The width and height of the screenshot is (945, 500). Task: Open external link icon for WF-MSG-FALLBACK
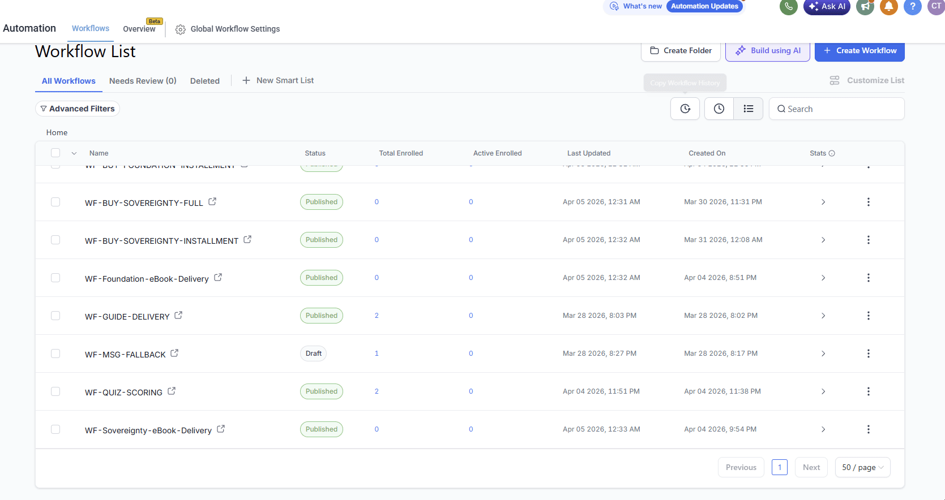pyautogui.click(x=174, y=353)
